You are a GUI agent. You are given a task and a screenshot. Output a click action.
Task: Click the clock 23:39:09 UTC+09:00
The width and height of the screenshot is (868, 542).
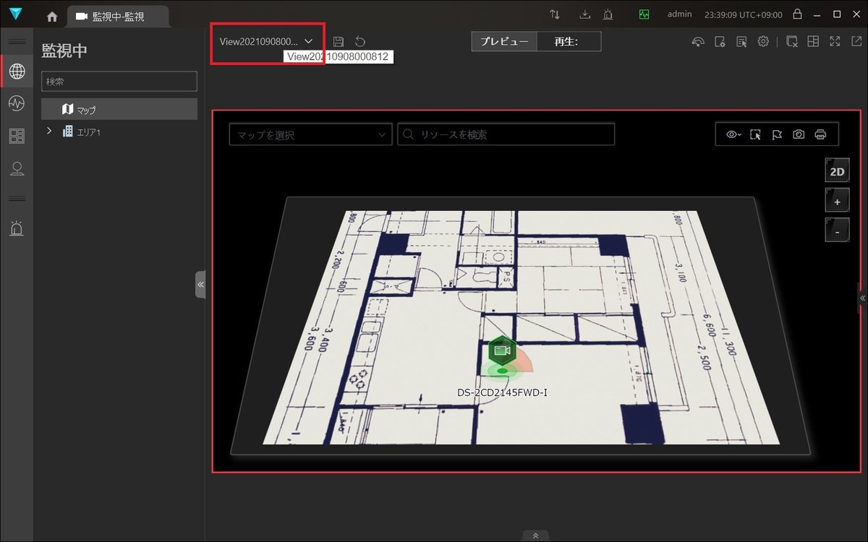742,14
